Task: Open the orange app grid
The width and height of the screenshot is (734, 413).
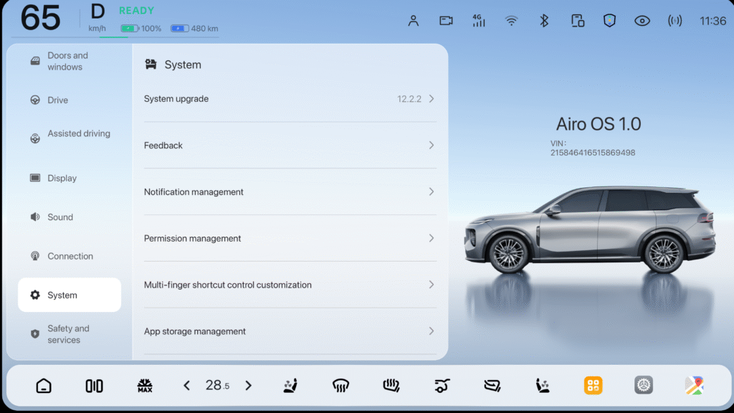Action: tap(593, 385)
